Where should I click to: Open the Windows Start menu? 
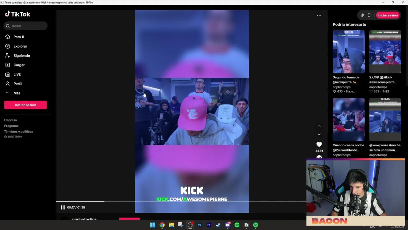coord(153,225)
